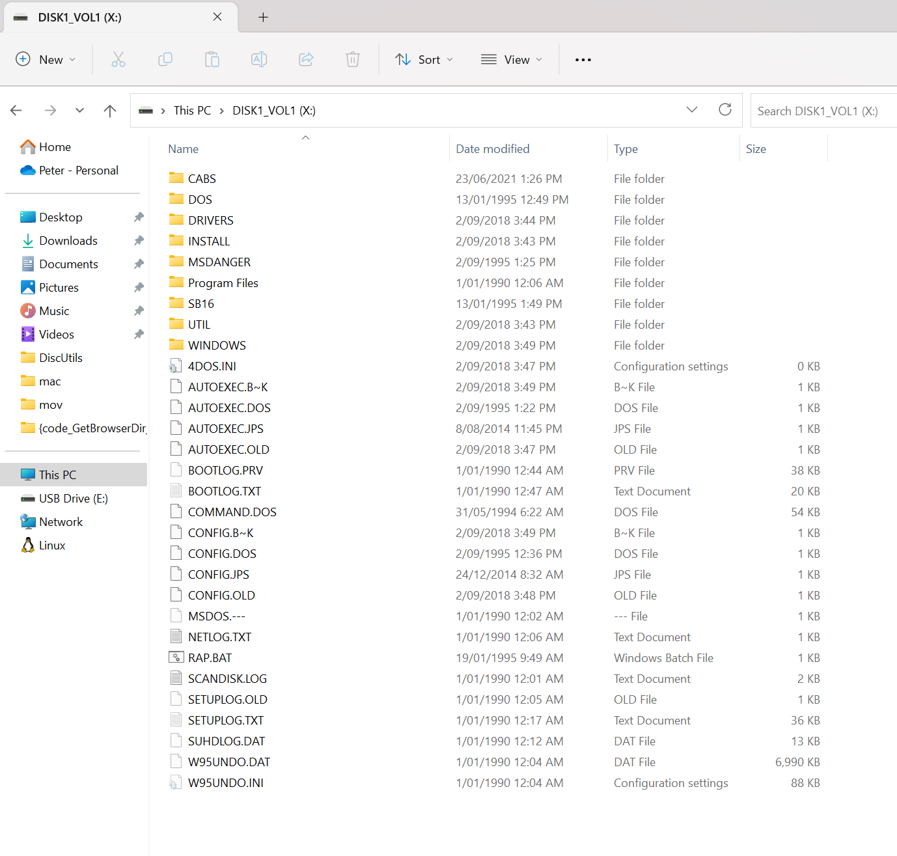Open Network in the sidebar

60,521
